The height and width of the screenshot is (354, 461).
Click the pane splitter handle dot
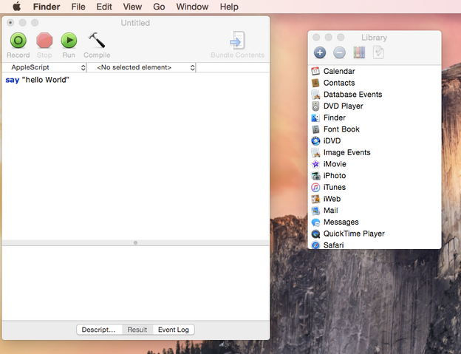click(x=135, y=243)
